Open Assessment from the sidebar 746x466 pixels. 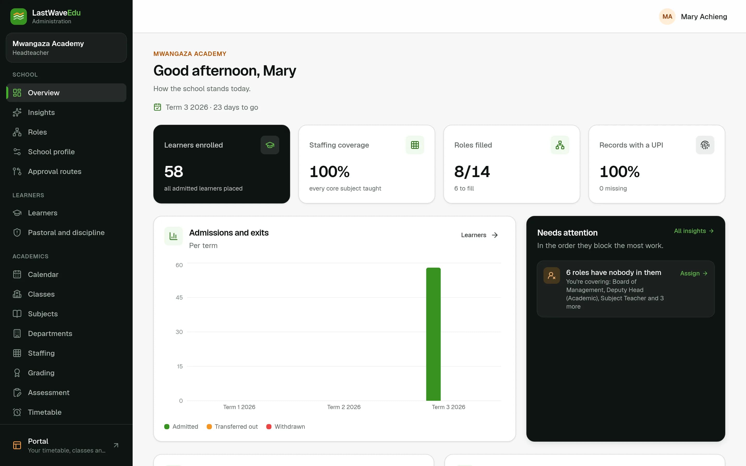pos(66,393)
